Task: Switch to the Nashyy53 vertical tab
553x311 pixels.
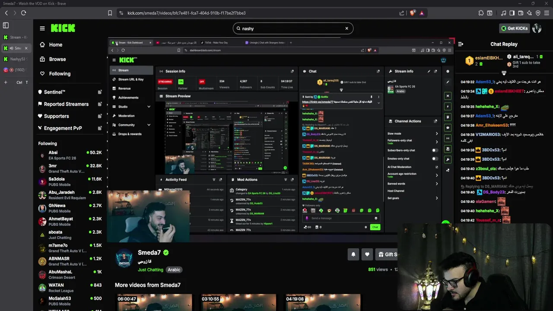Action: [16, 59]
